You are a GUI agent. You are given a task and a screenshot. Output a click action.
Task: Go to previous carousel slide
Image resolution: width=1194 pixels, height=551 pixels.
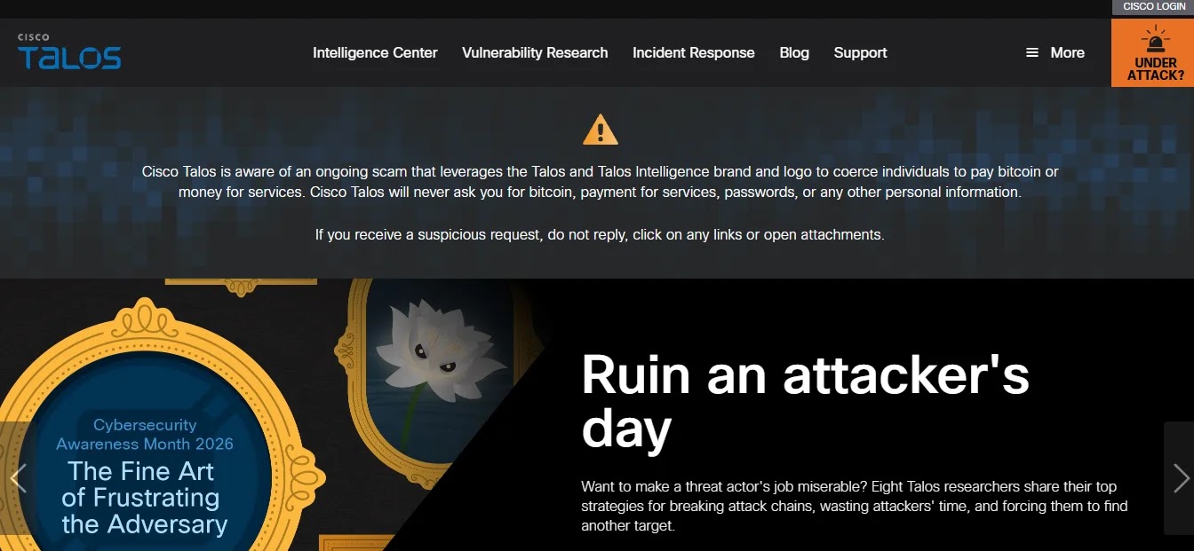[18, 478]
